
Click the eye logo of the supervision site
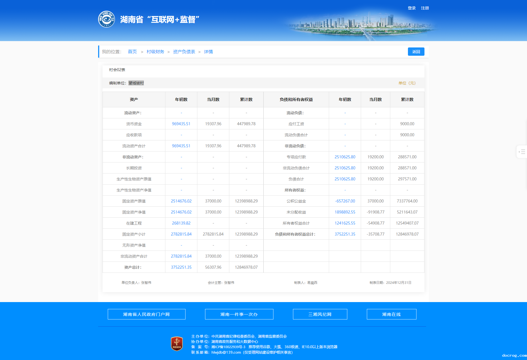106,19
